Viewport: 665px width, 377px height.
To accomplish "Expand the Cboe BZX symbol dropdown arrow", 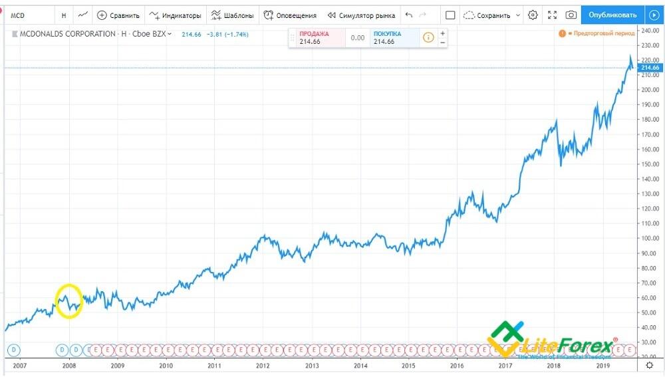I will tap(170, 34).
